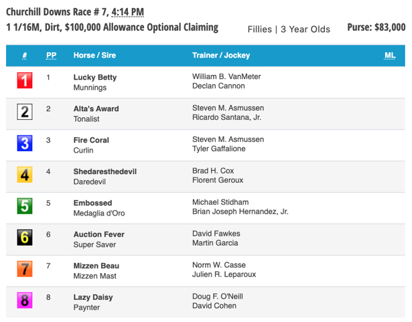Click the yellow number 4 saddle cloth icon
412x322 pixels.
pyautogui.click(x=25, y=175)
